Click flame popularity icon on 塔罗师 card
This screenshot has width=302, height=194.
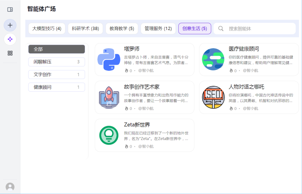[126, 70]
